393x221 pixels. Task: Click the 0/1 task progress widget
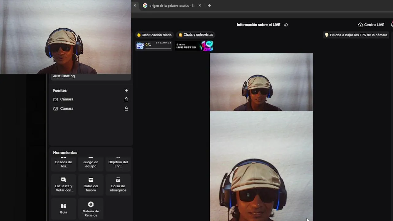coord(154,46)
